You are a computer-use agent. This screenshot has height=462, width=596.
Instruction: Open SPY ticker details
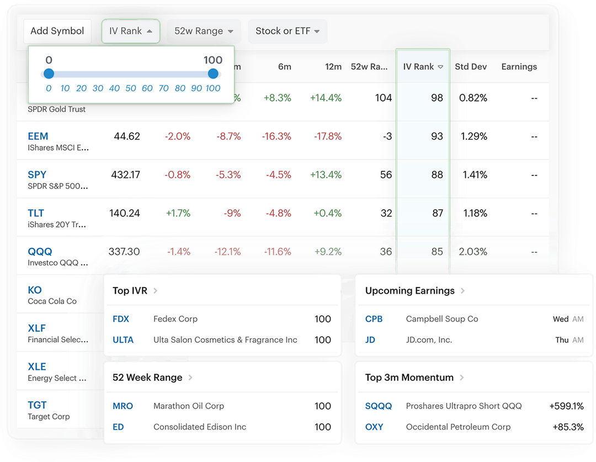pos(37,174)
